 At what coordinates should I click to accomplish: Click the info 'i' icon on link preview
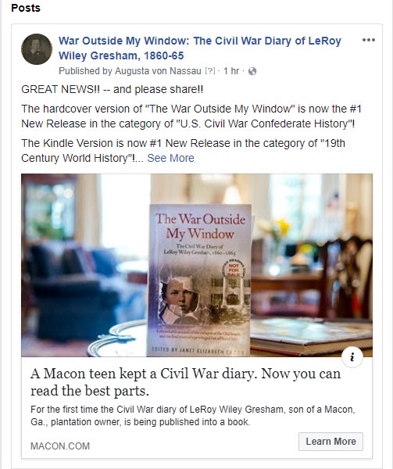click(352, 357)
